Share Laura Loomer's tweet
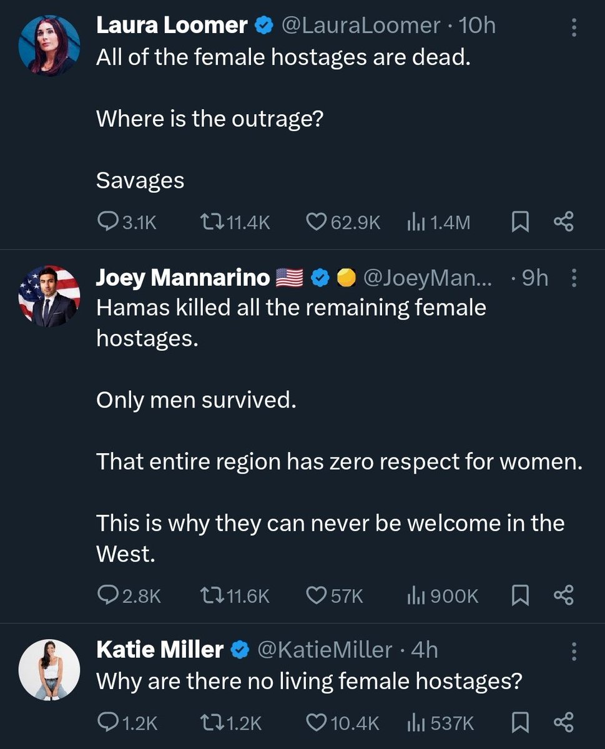This screenshot has height=749, width=605. point(563,222)
